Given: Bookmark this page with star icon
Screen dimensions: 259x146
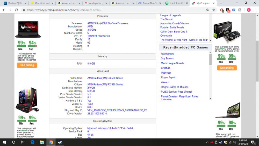Looking at the screenshot, I should point(214,10).
